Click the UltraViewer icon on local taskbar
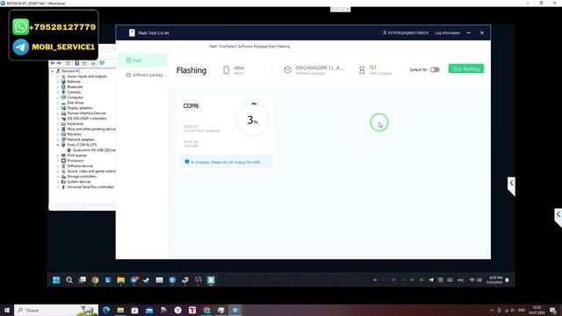 pos(235,310)
